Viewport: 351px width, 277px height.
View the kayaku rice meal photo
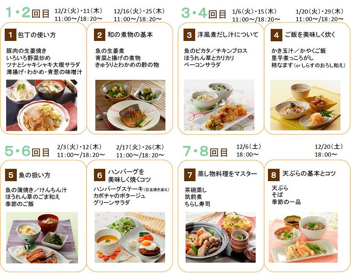coord(305,105)
